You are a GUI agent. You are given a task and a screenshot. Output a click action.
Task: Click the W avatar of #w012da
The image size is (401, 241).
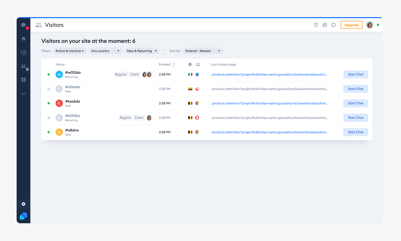click(x=59, y=74)
